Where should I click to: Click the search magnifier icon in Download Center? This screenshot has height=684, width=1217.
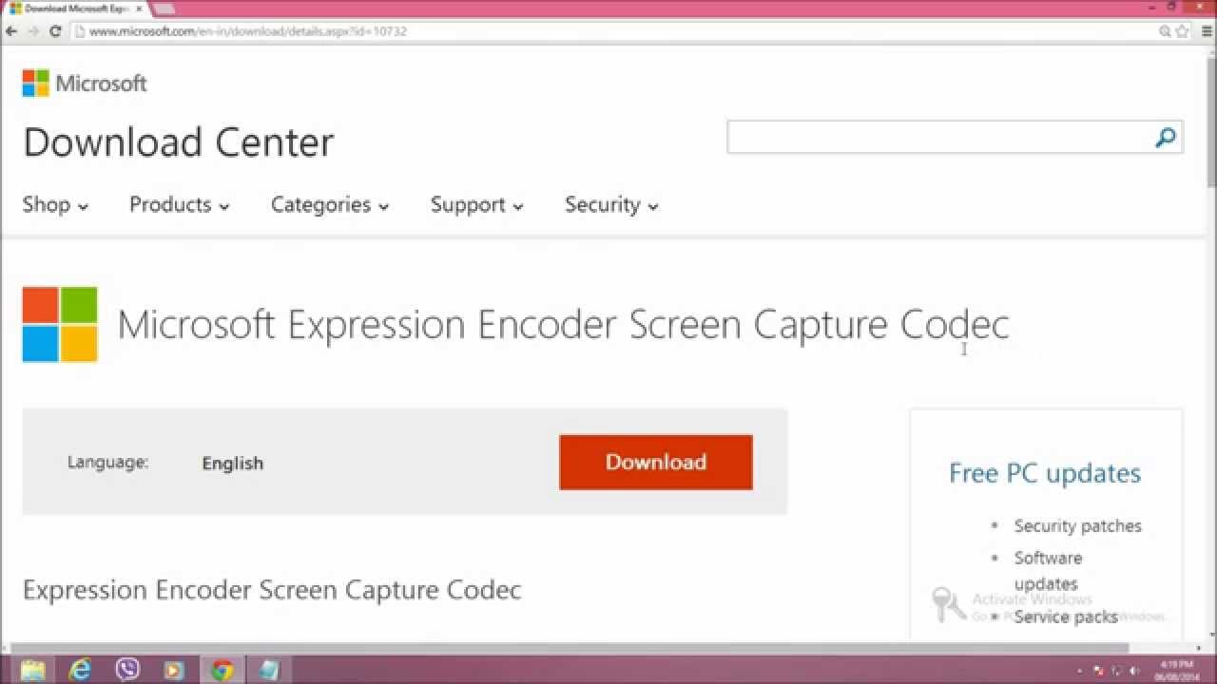(x=1165, y=139)
